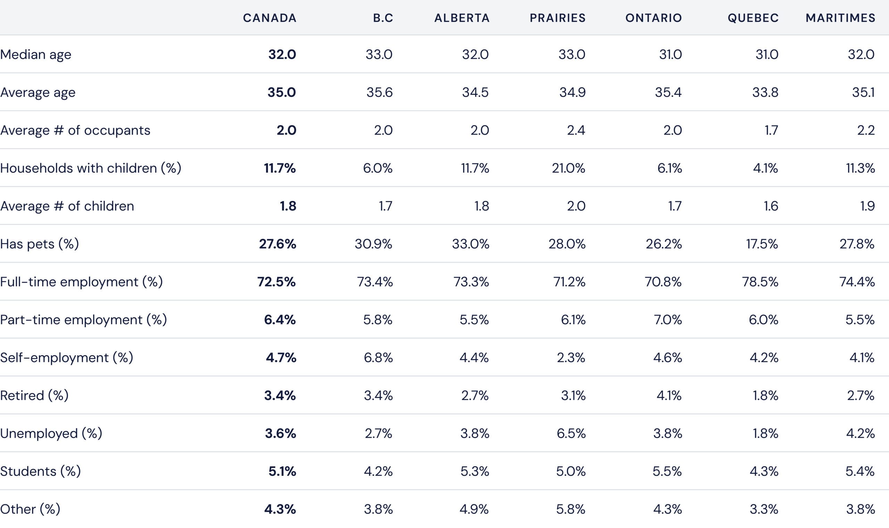This screenshot has width=889, height=528.
Task: Select the B.C column header
Action: [x=383, y=18]
